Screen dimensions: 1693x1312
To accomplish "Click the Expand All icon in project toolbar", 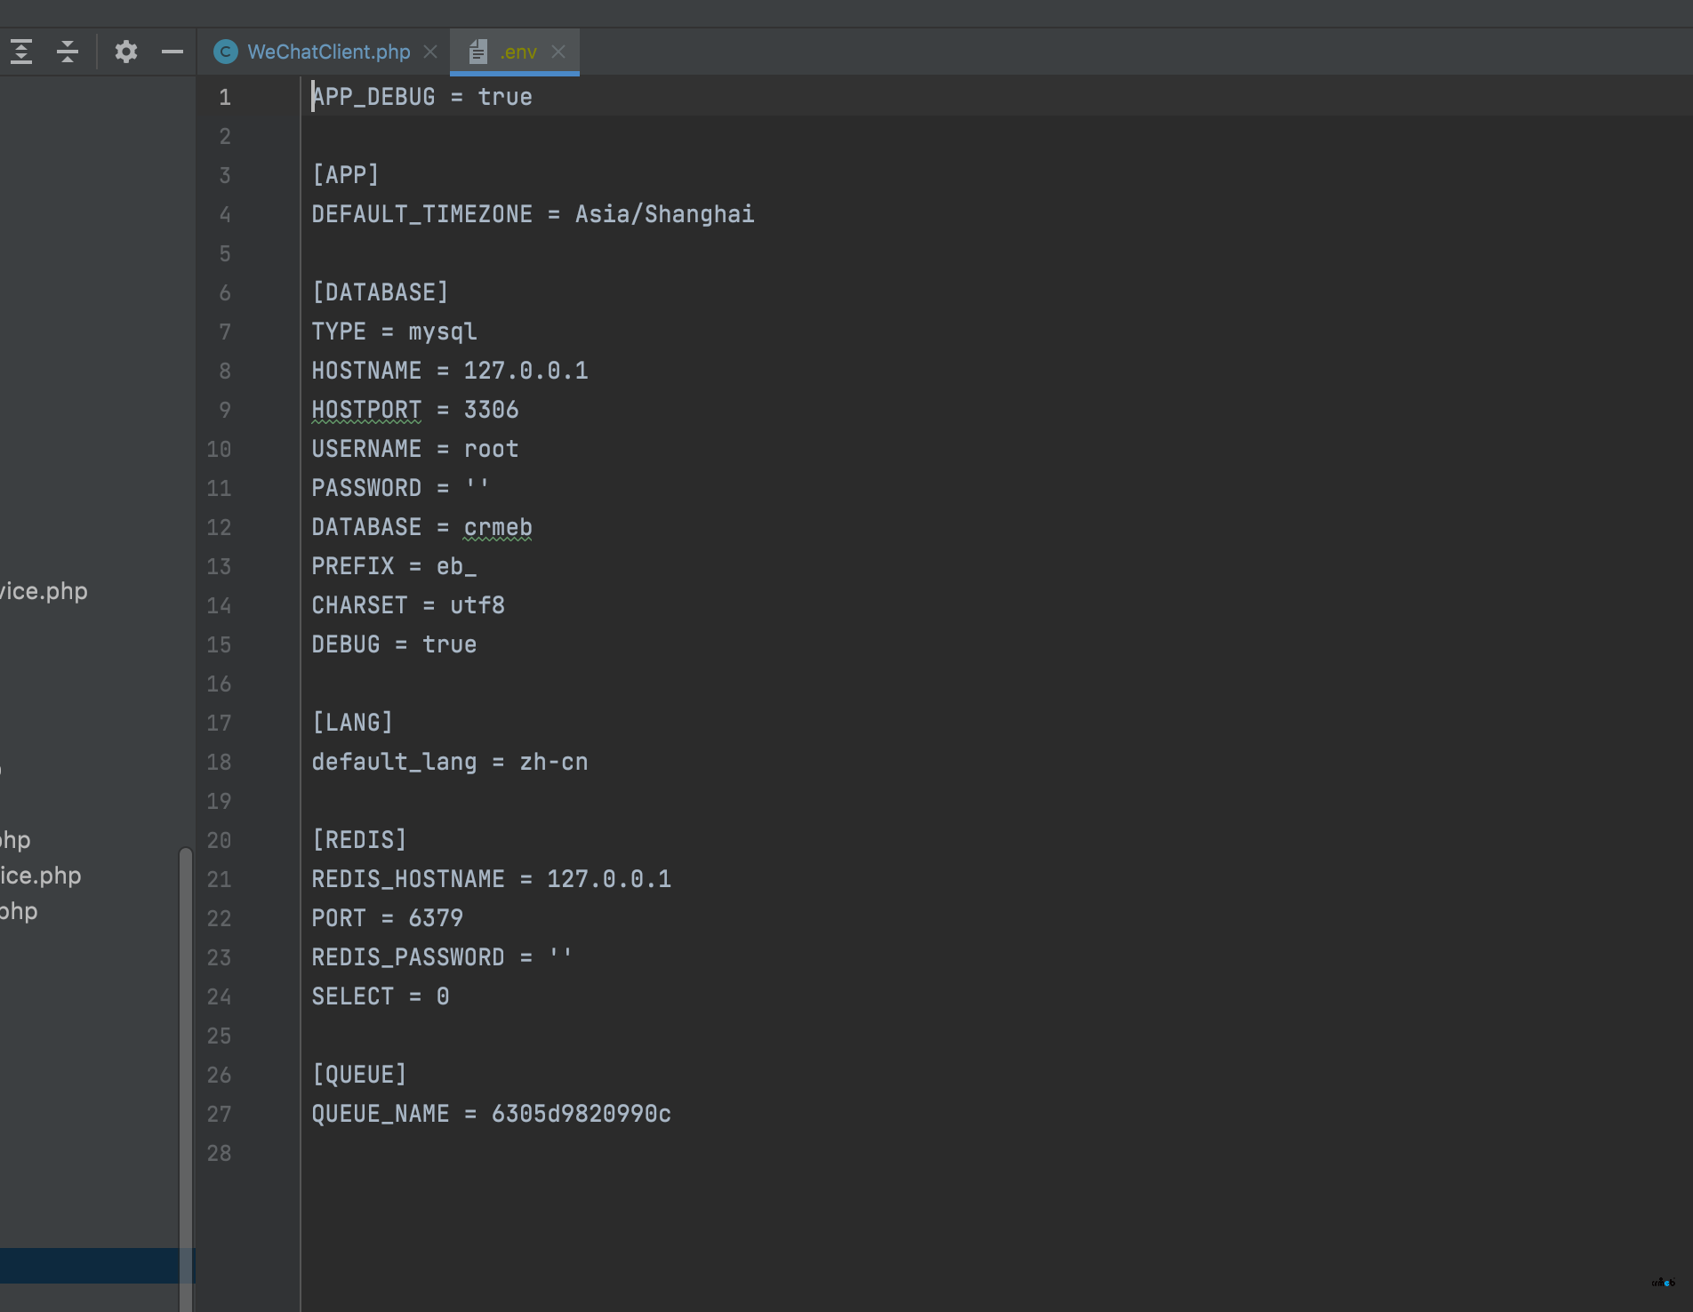I will pos(21,52).
